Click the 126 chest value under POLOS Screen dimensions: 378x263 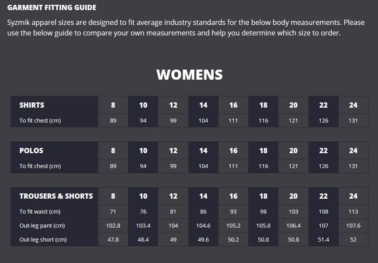click(323, 166)
